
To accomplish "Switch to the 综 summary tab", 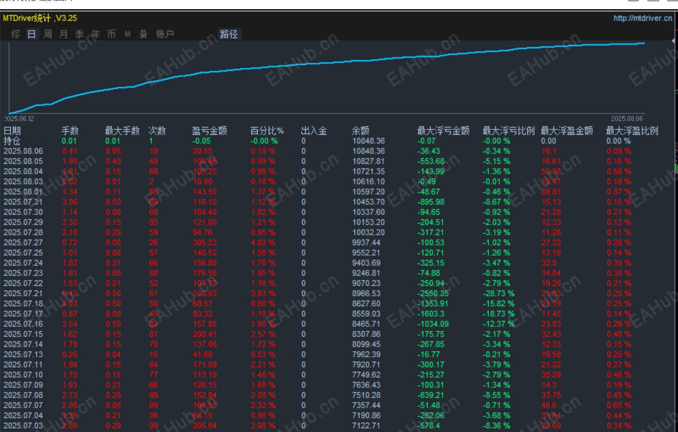I will tap(16, 34).
